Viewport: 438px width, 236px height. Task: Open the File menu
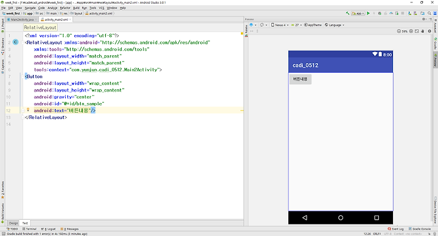point(4,8)
